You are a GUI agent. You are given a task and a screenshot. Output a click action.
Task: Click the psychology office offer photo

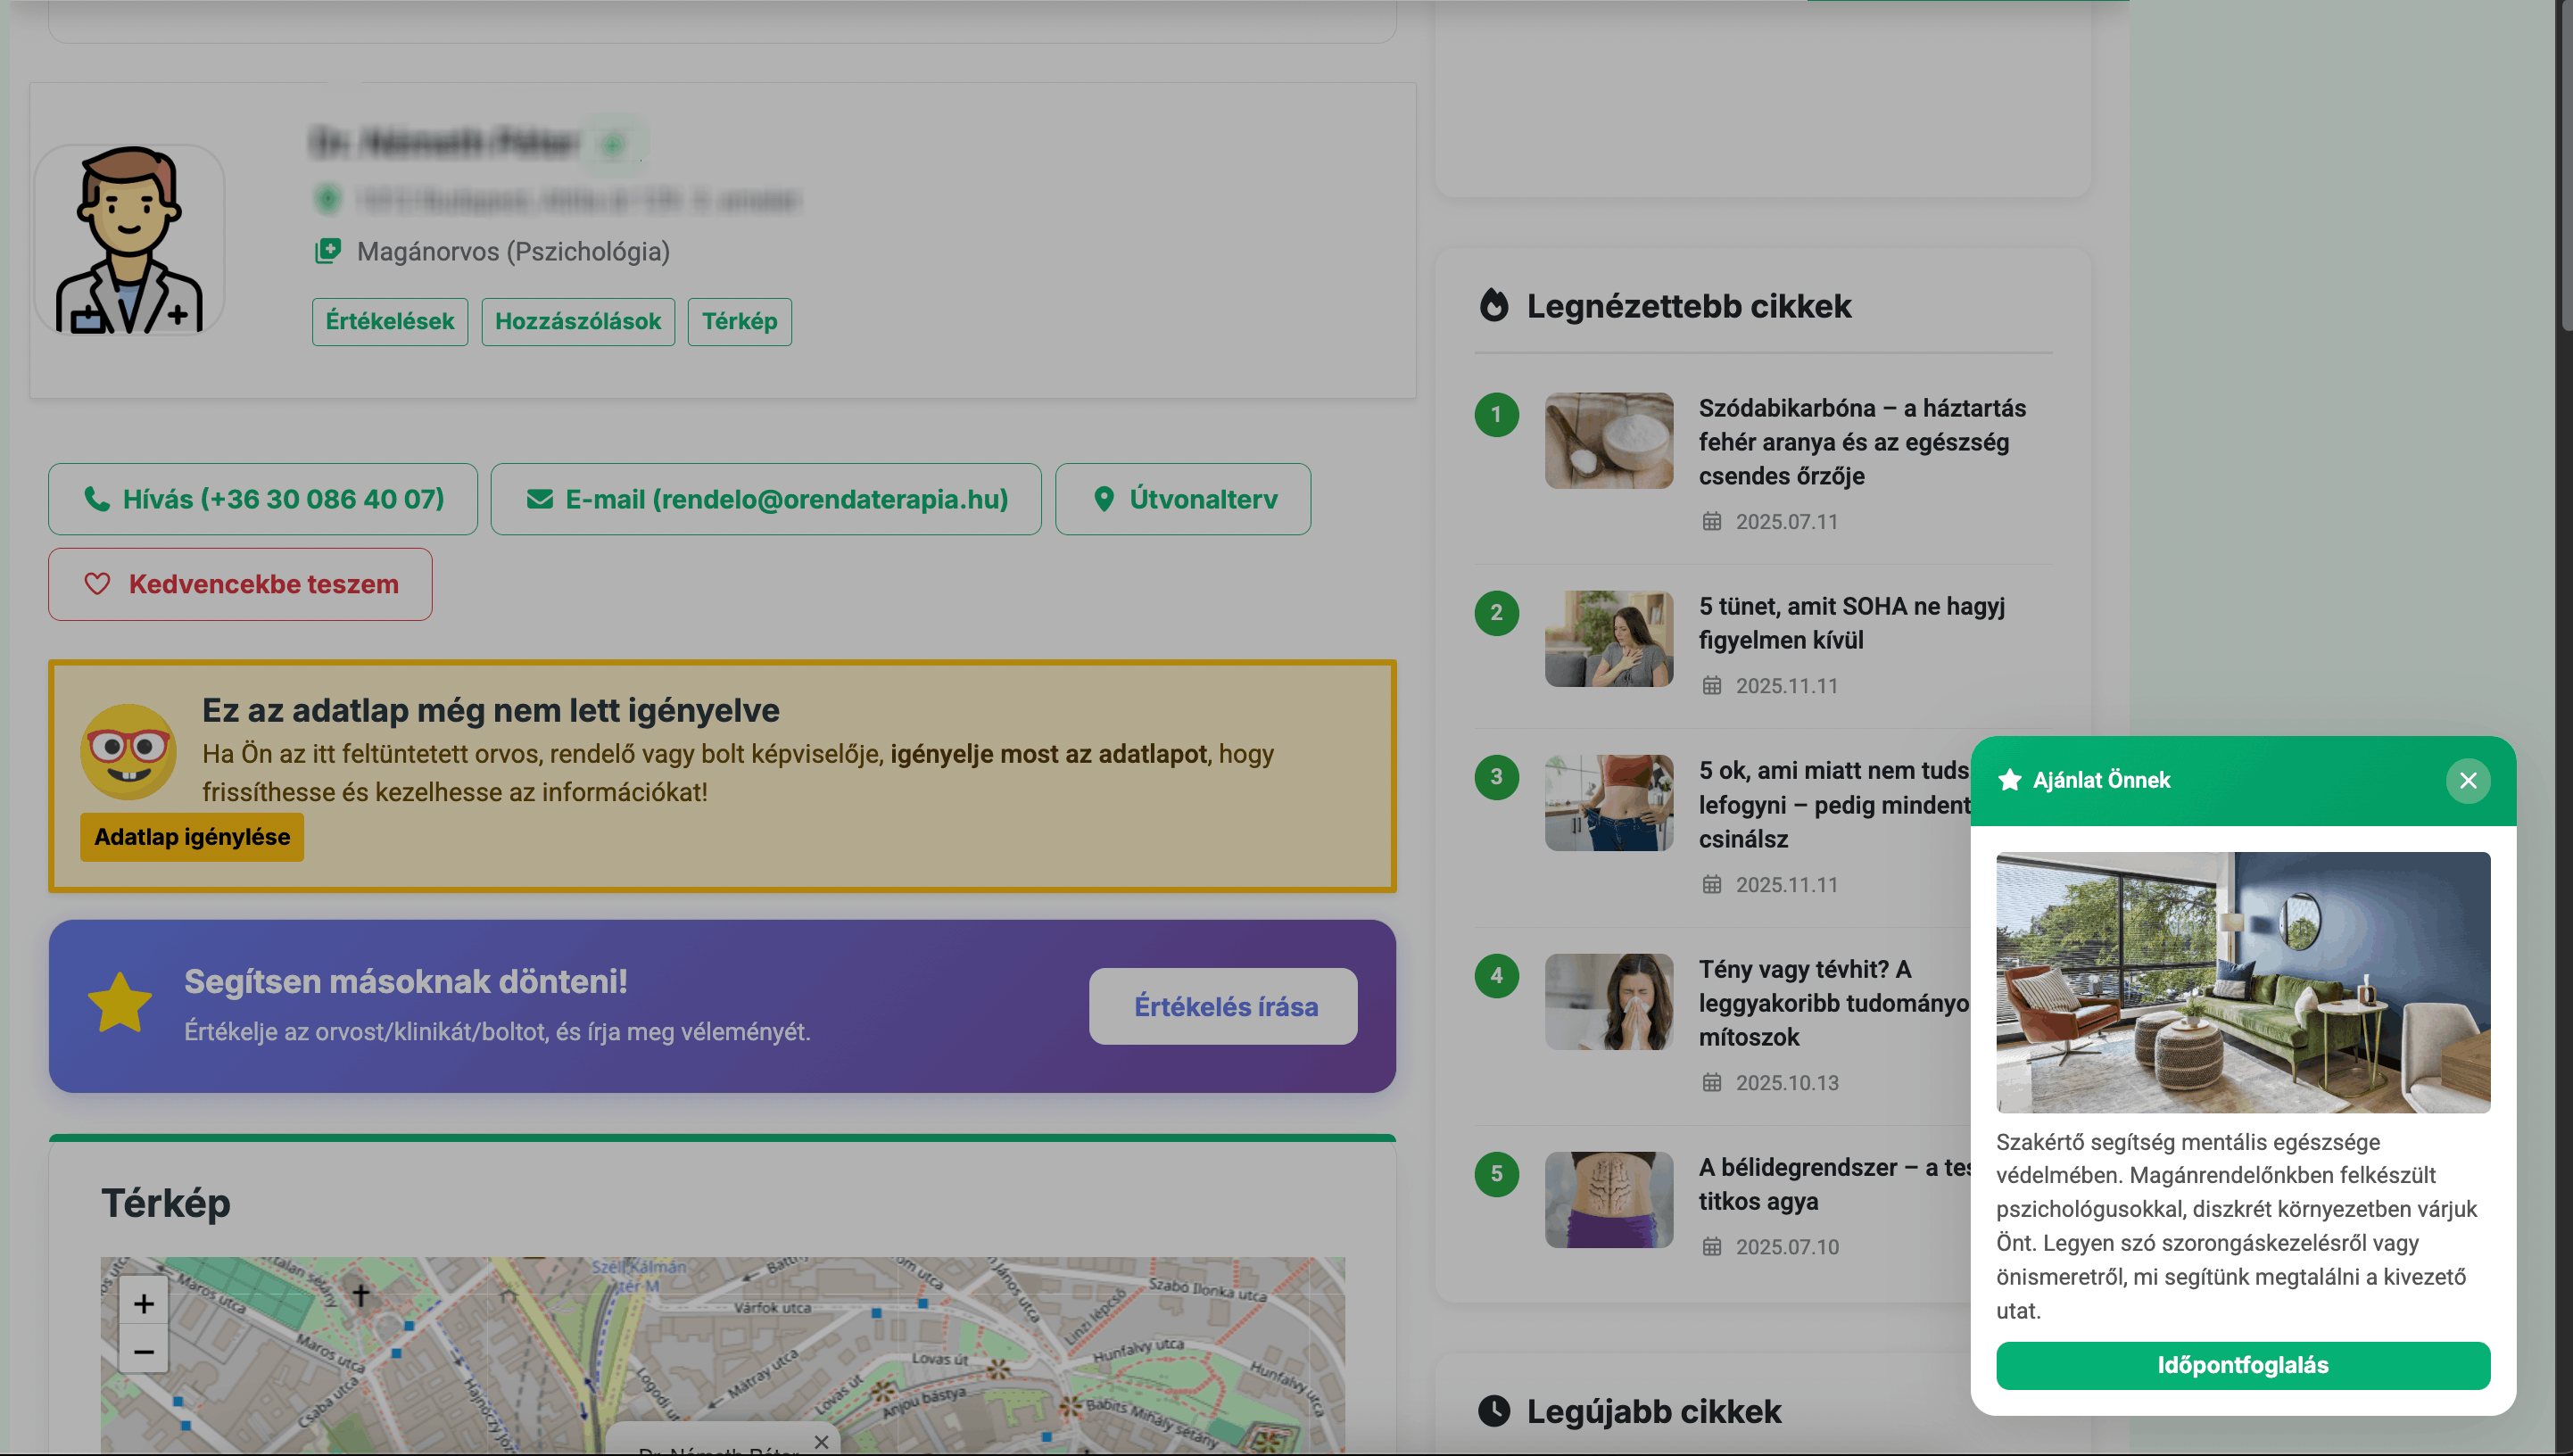[2243, 982]
